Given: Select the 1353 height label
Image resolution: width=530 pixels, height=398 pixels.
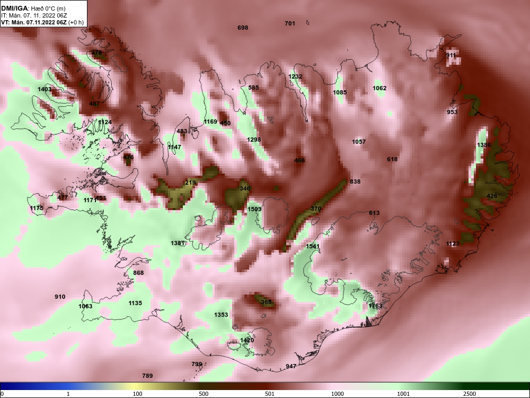Looking at the screenshot, I should (x=221, y=315).
